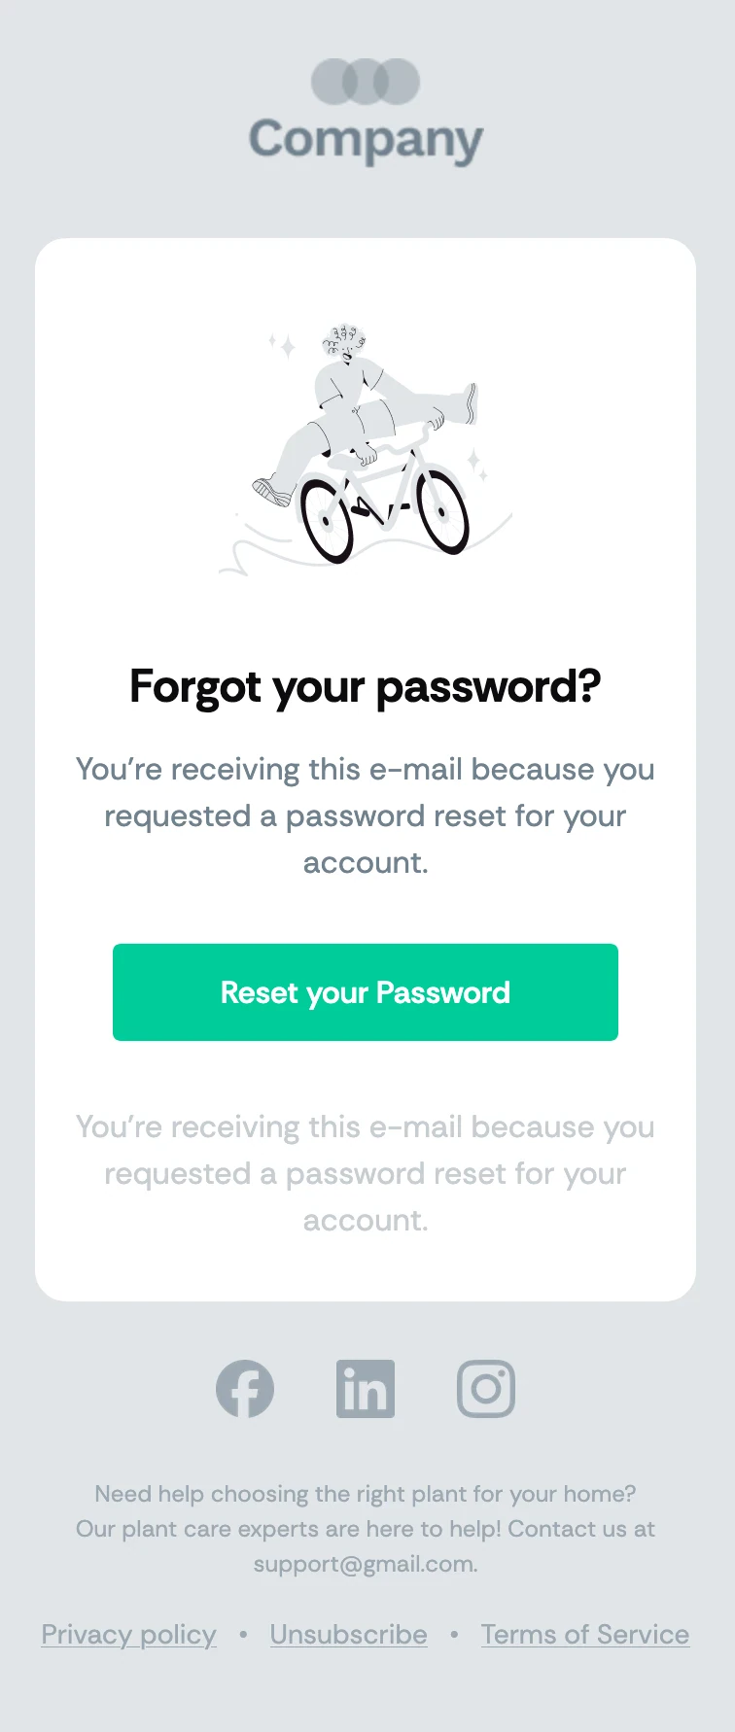Open the Facebook social icon
The image size is (735, 1732).
(x=245, y=1388)
